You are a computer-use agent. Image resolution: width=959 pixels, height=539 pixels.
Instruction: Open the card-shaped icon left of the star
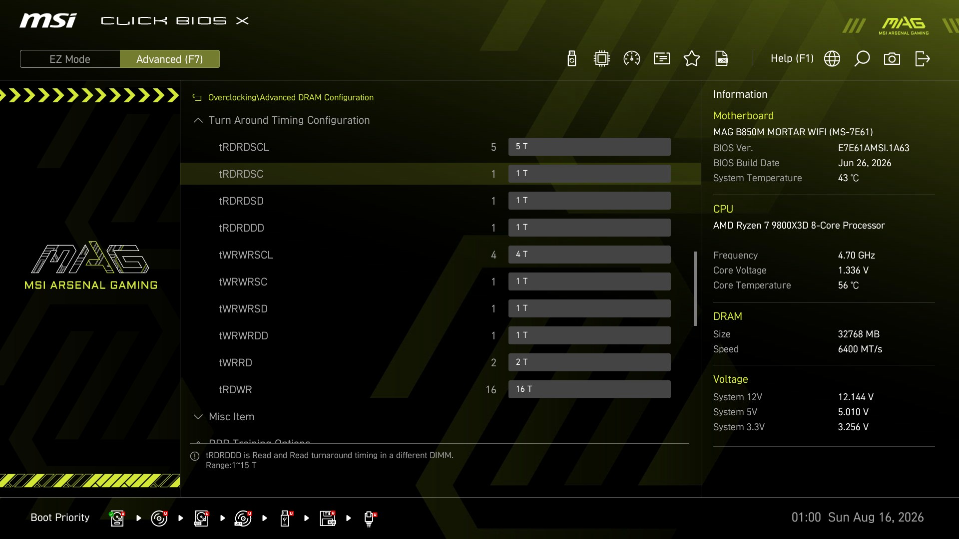pyautogui.click(x=662, y=58)
